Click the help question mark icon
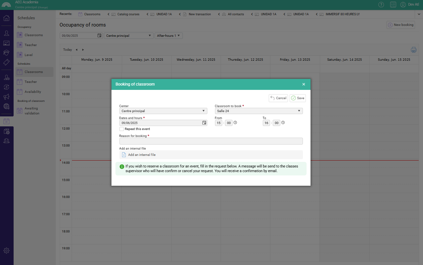The height and width of the screenshot is (265, 423). click(x=381, y=5)
